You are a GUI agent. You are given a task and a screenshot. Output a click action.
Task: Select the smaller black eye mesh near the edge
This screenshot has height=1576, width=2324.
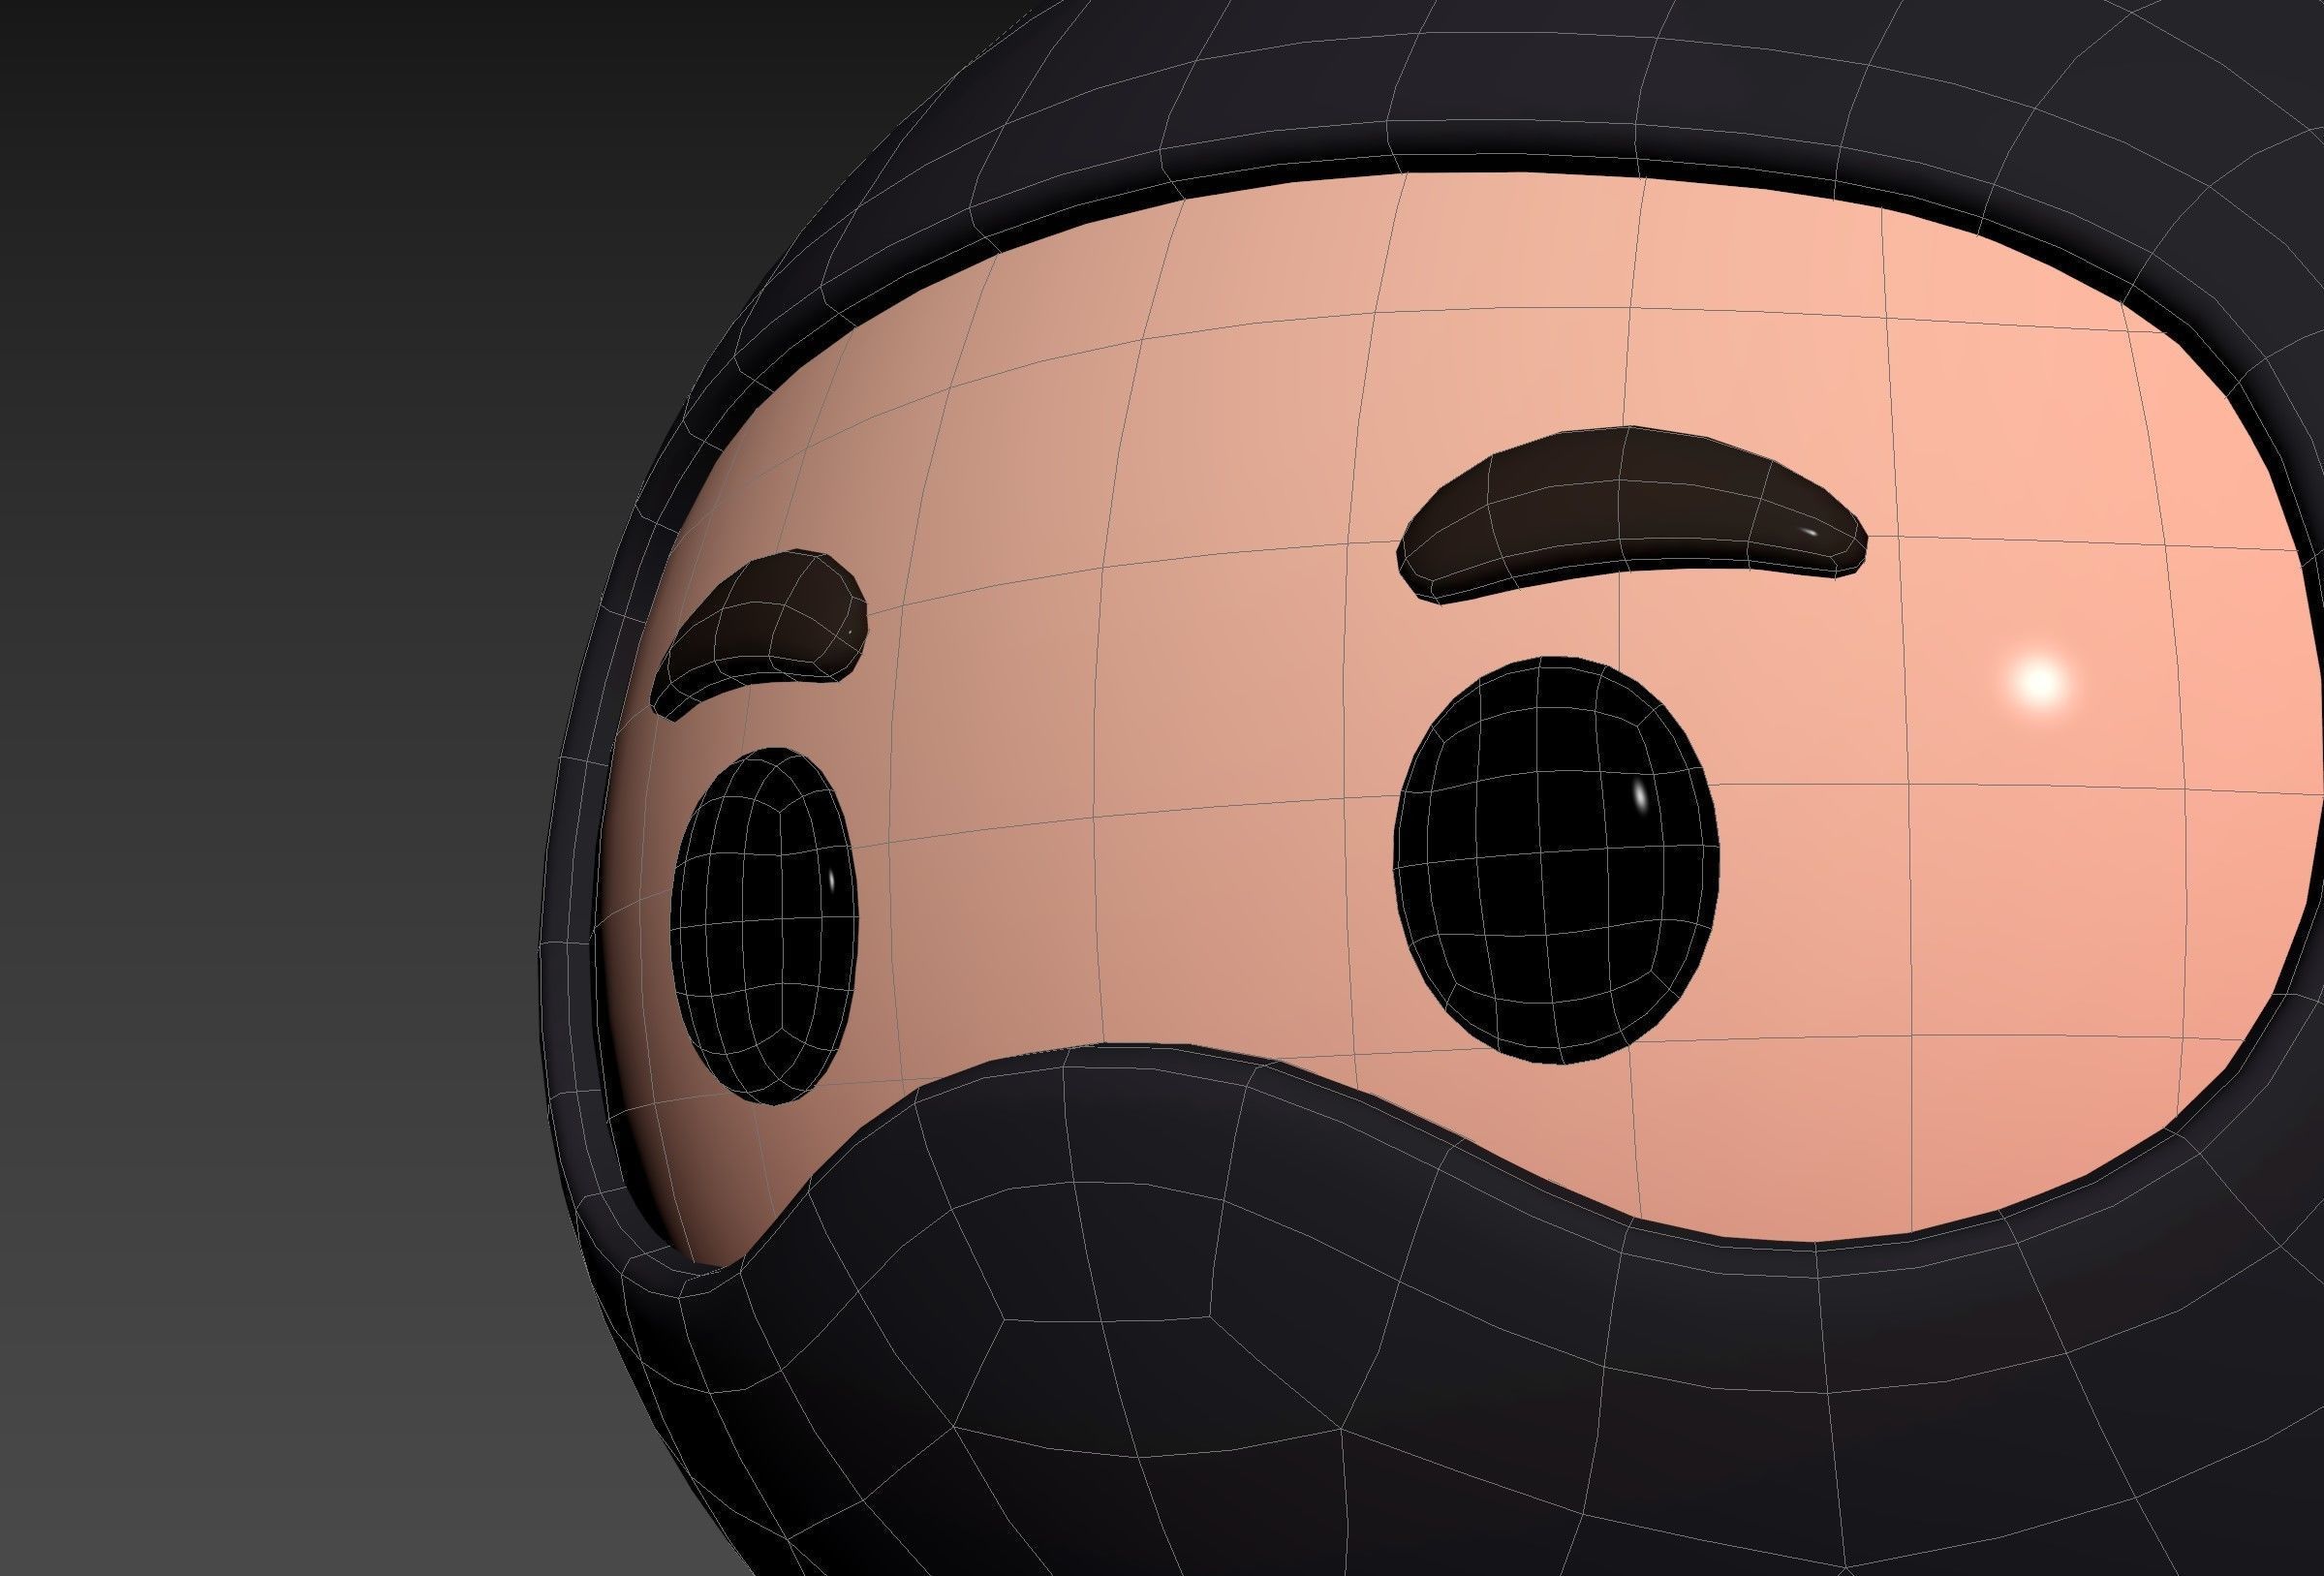coord(766,926)
